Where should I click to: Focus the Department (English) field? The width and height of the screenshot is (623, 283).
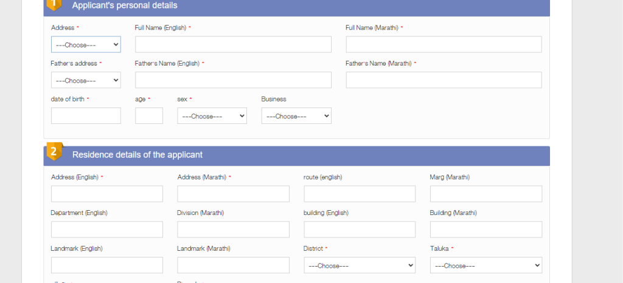(107, 230)
